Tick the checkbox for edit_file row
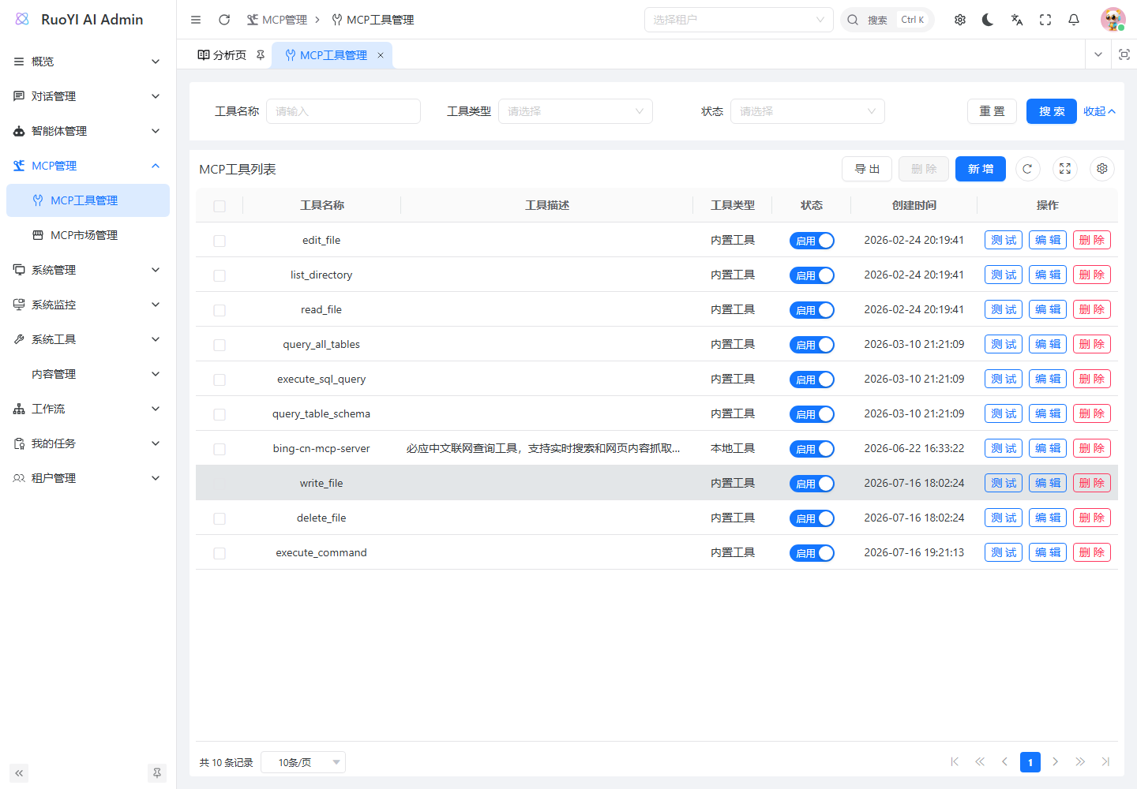1137x789 pixels. (220, 241)
